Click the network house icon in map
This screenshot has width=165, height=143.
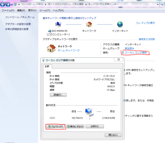click(89, 24)
